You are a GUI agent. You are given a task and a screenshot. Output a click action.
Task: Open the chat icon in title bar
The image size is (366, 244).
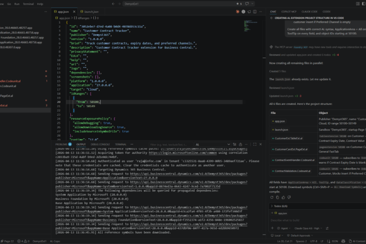tap(247, 4)
